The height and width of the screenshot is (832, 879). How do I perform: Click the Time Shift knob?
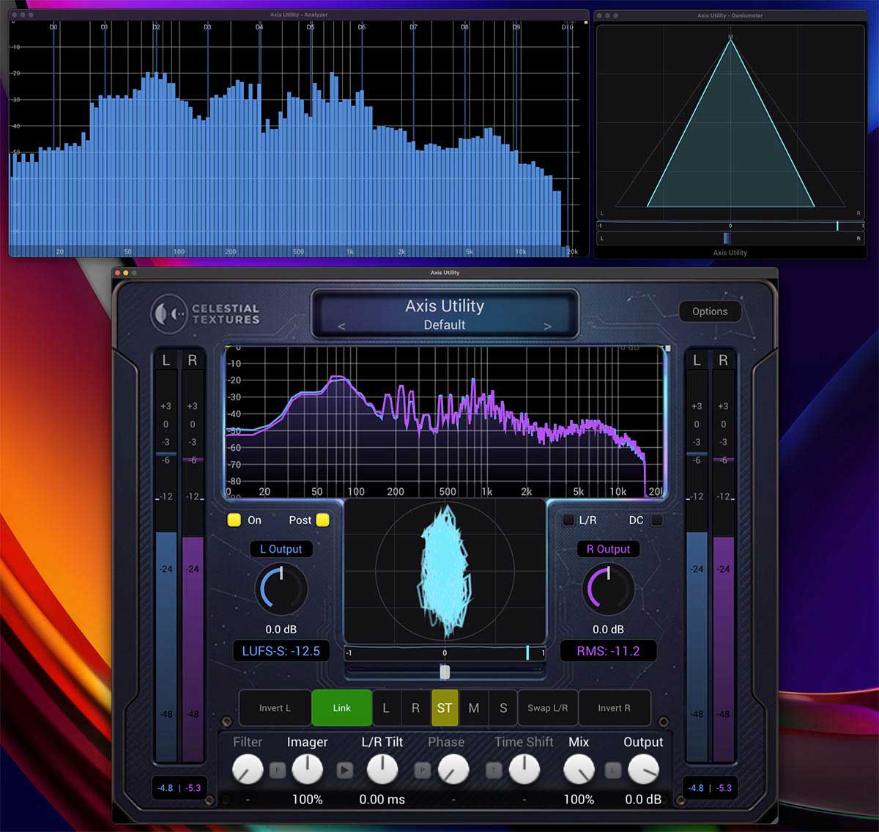(x=524, y=770)
